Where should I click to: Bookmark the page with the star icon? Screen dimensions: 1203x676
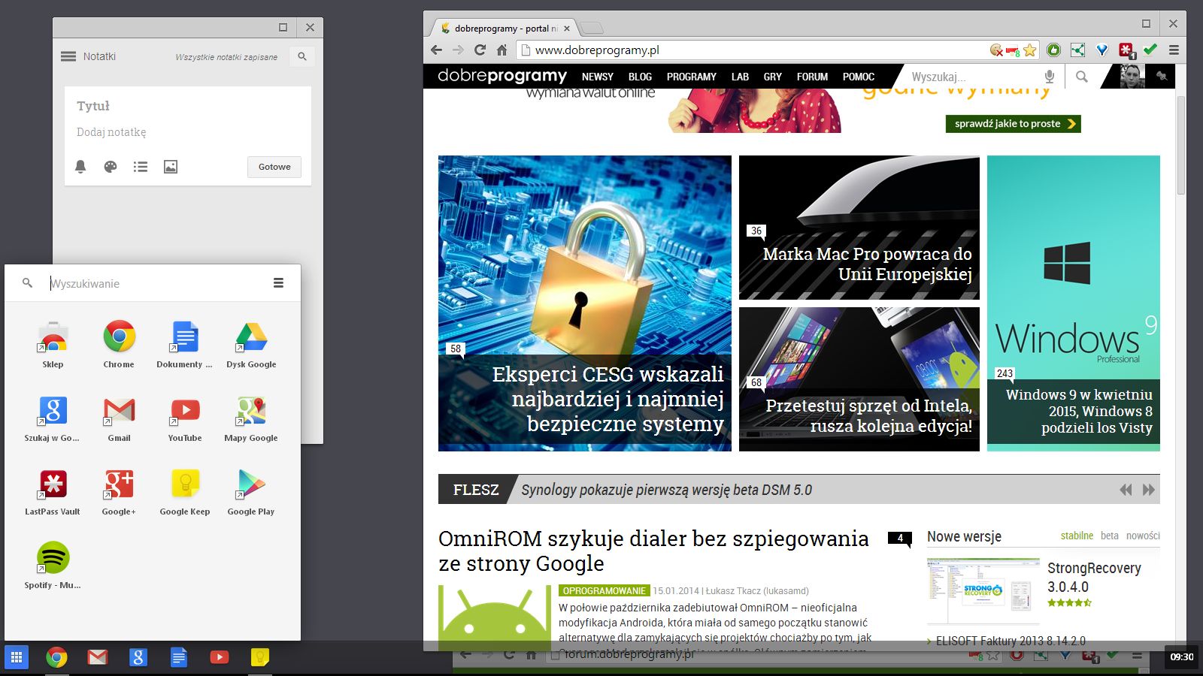[1030, 50]
